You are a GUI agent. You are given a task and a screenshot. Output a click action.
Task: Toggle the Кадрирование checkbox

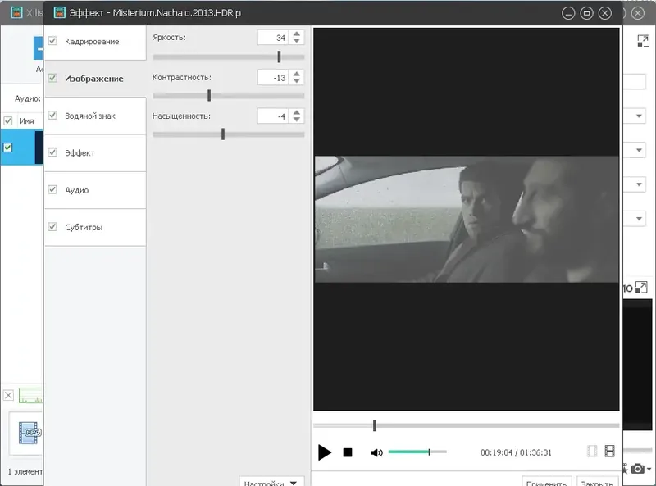(x=52, y=41)
